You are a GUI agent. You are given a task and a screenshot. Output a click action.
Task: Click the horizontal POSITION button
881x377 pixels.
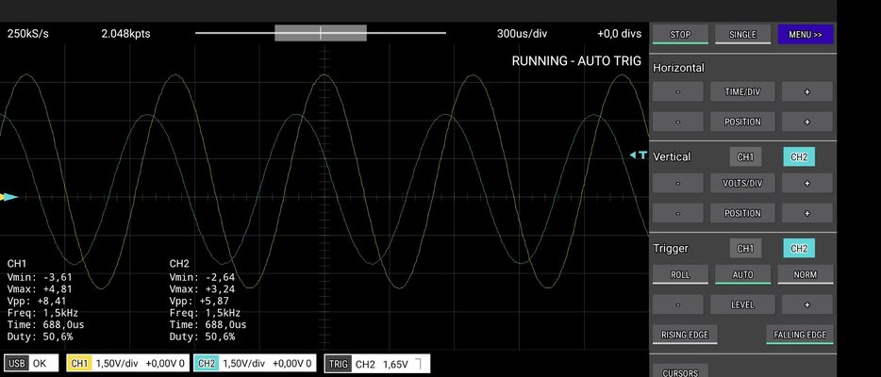point(742,122)
